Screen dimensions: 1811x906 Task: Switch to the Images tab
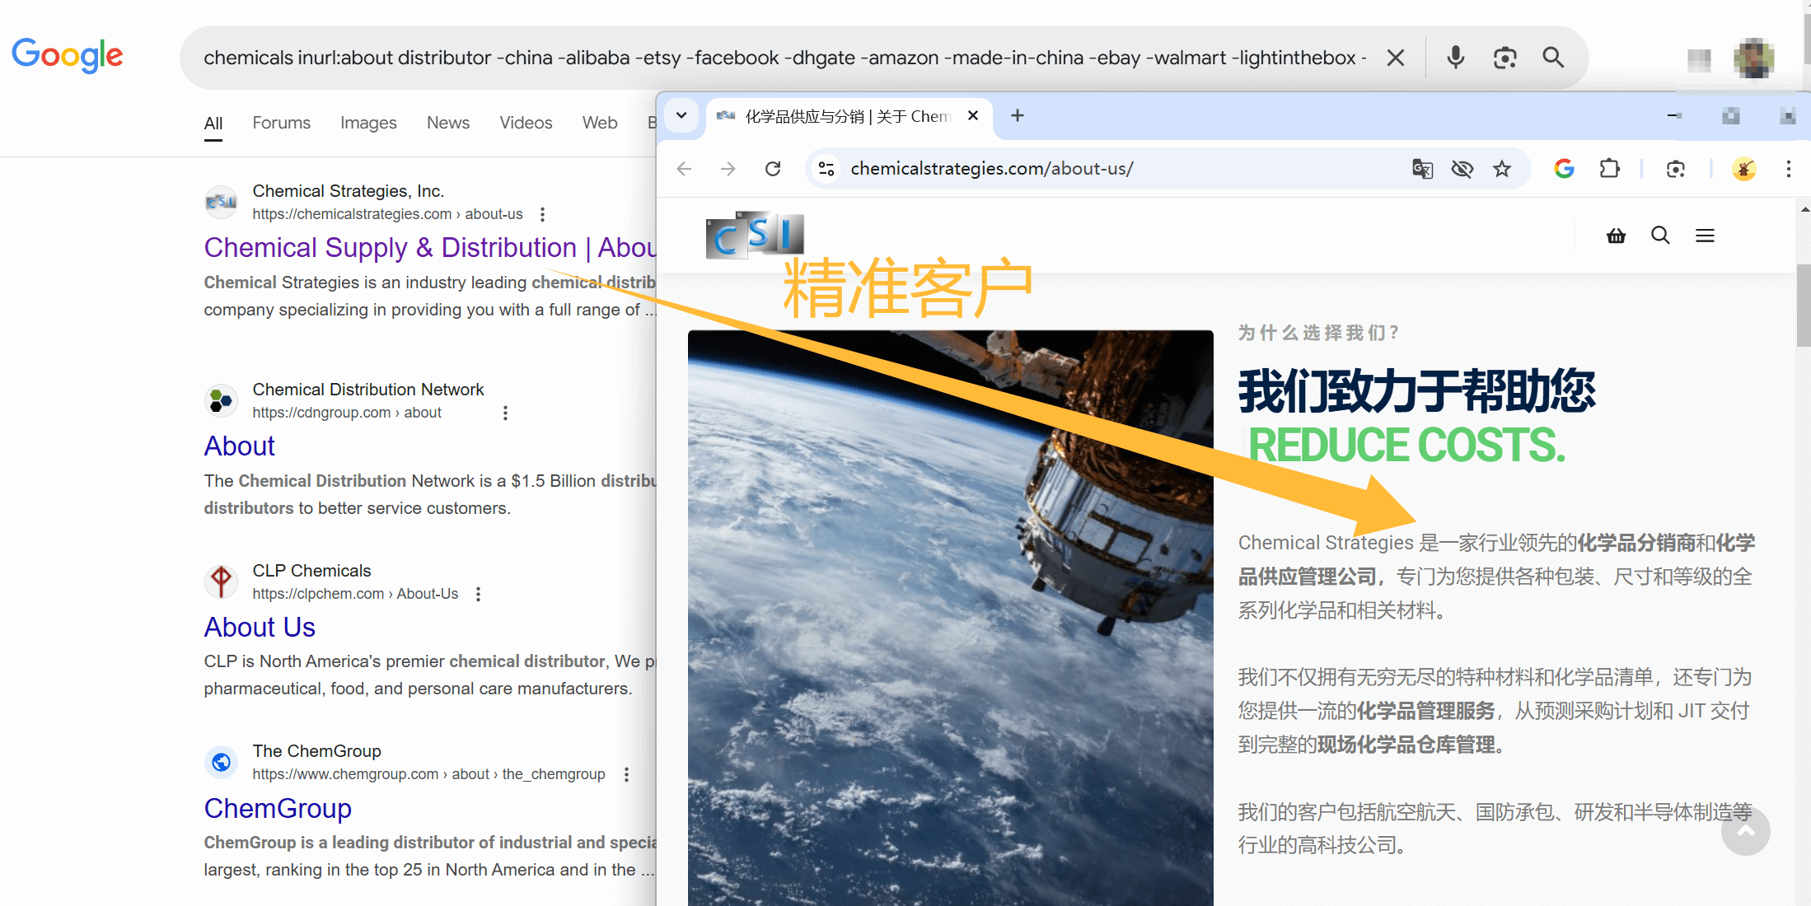pos(368,123)
